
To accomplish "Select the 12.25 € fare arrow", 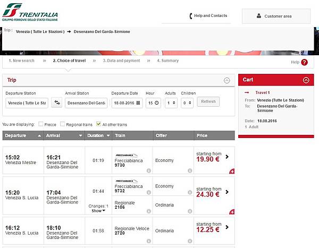I will [227, 227].
